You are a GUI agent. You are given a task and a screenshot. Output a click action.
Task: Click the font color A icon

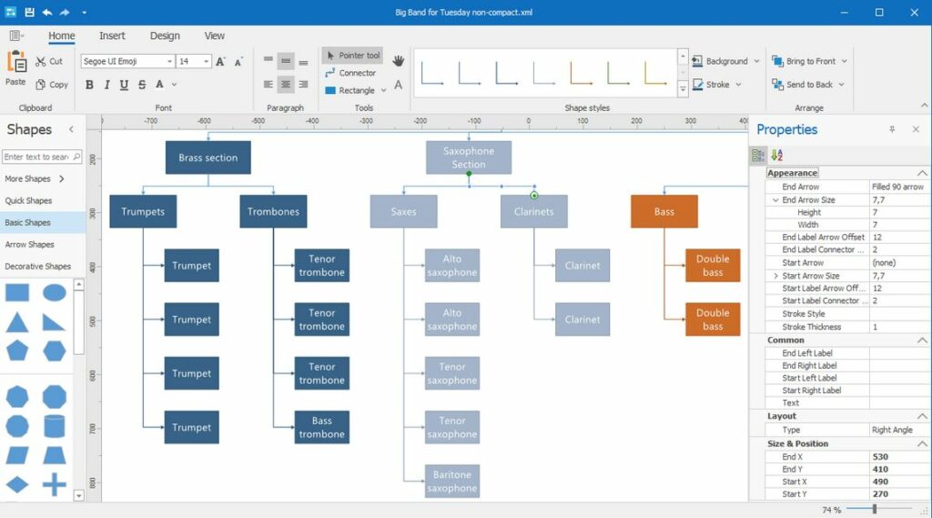159,85
